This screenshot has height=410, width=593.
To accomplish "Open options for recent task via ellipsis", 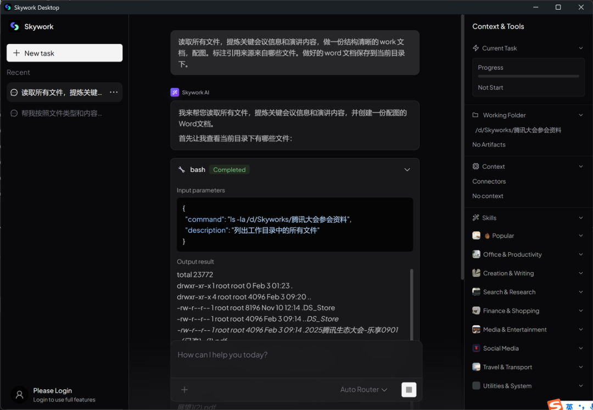I will [113, 92].
